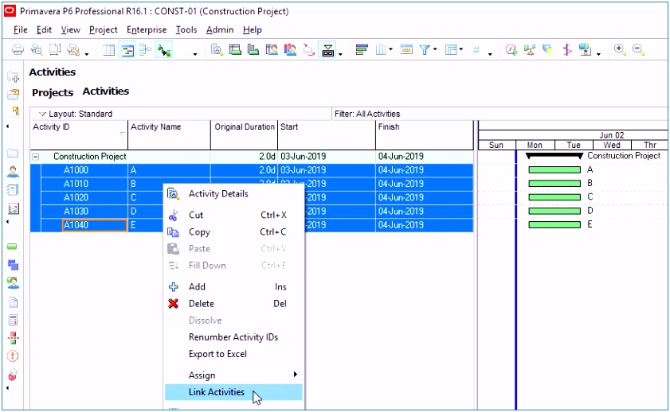Open the Help menu

[x=252, y=30]
